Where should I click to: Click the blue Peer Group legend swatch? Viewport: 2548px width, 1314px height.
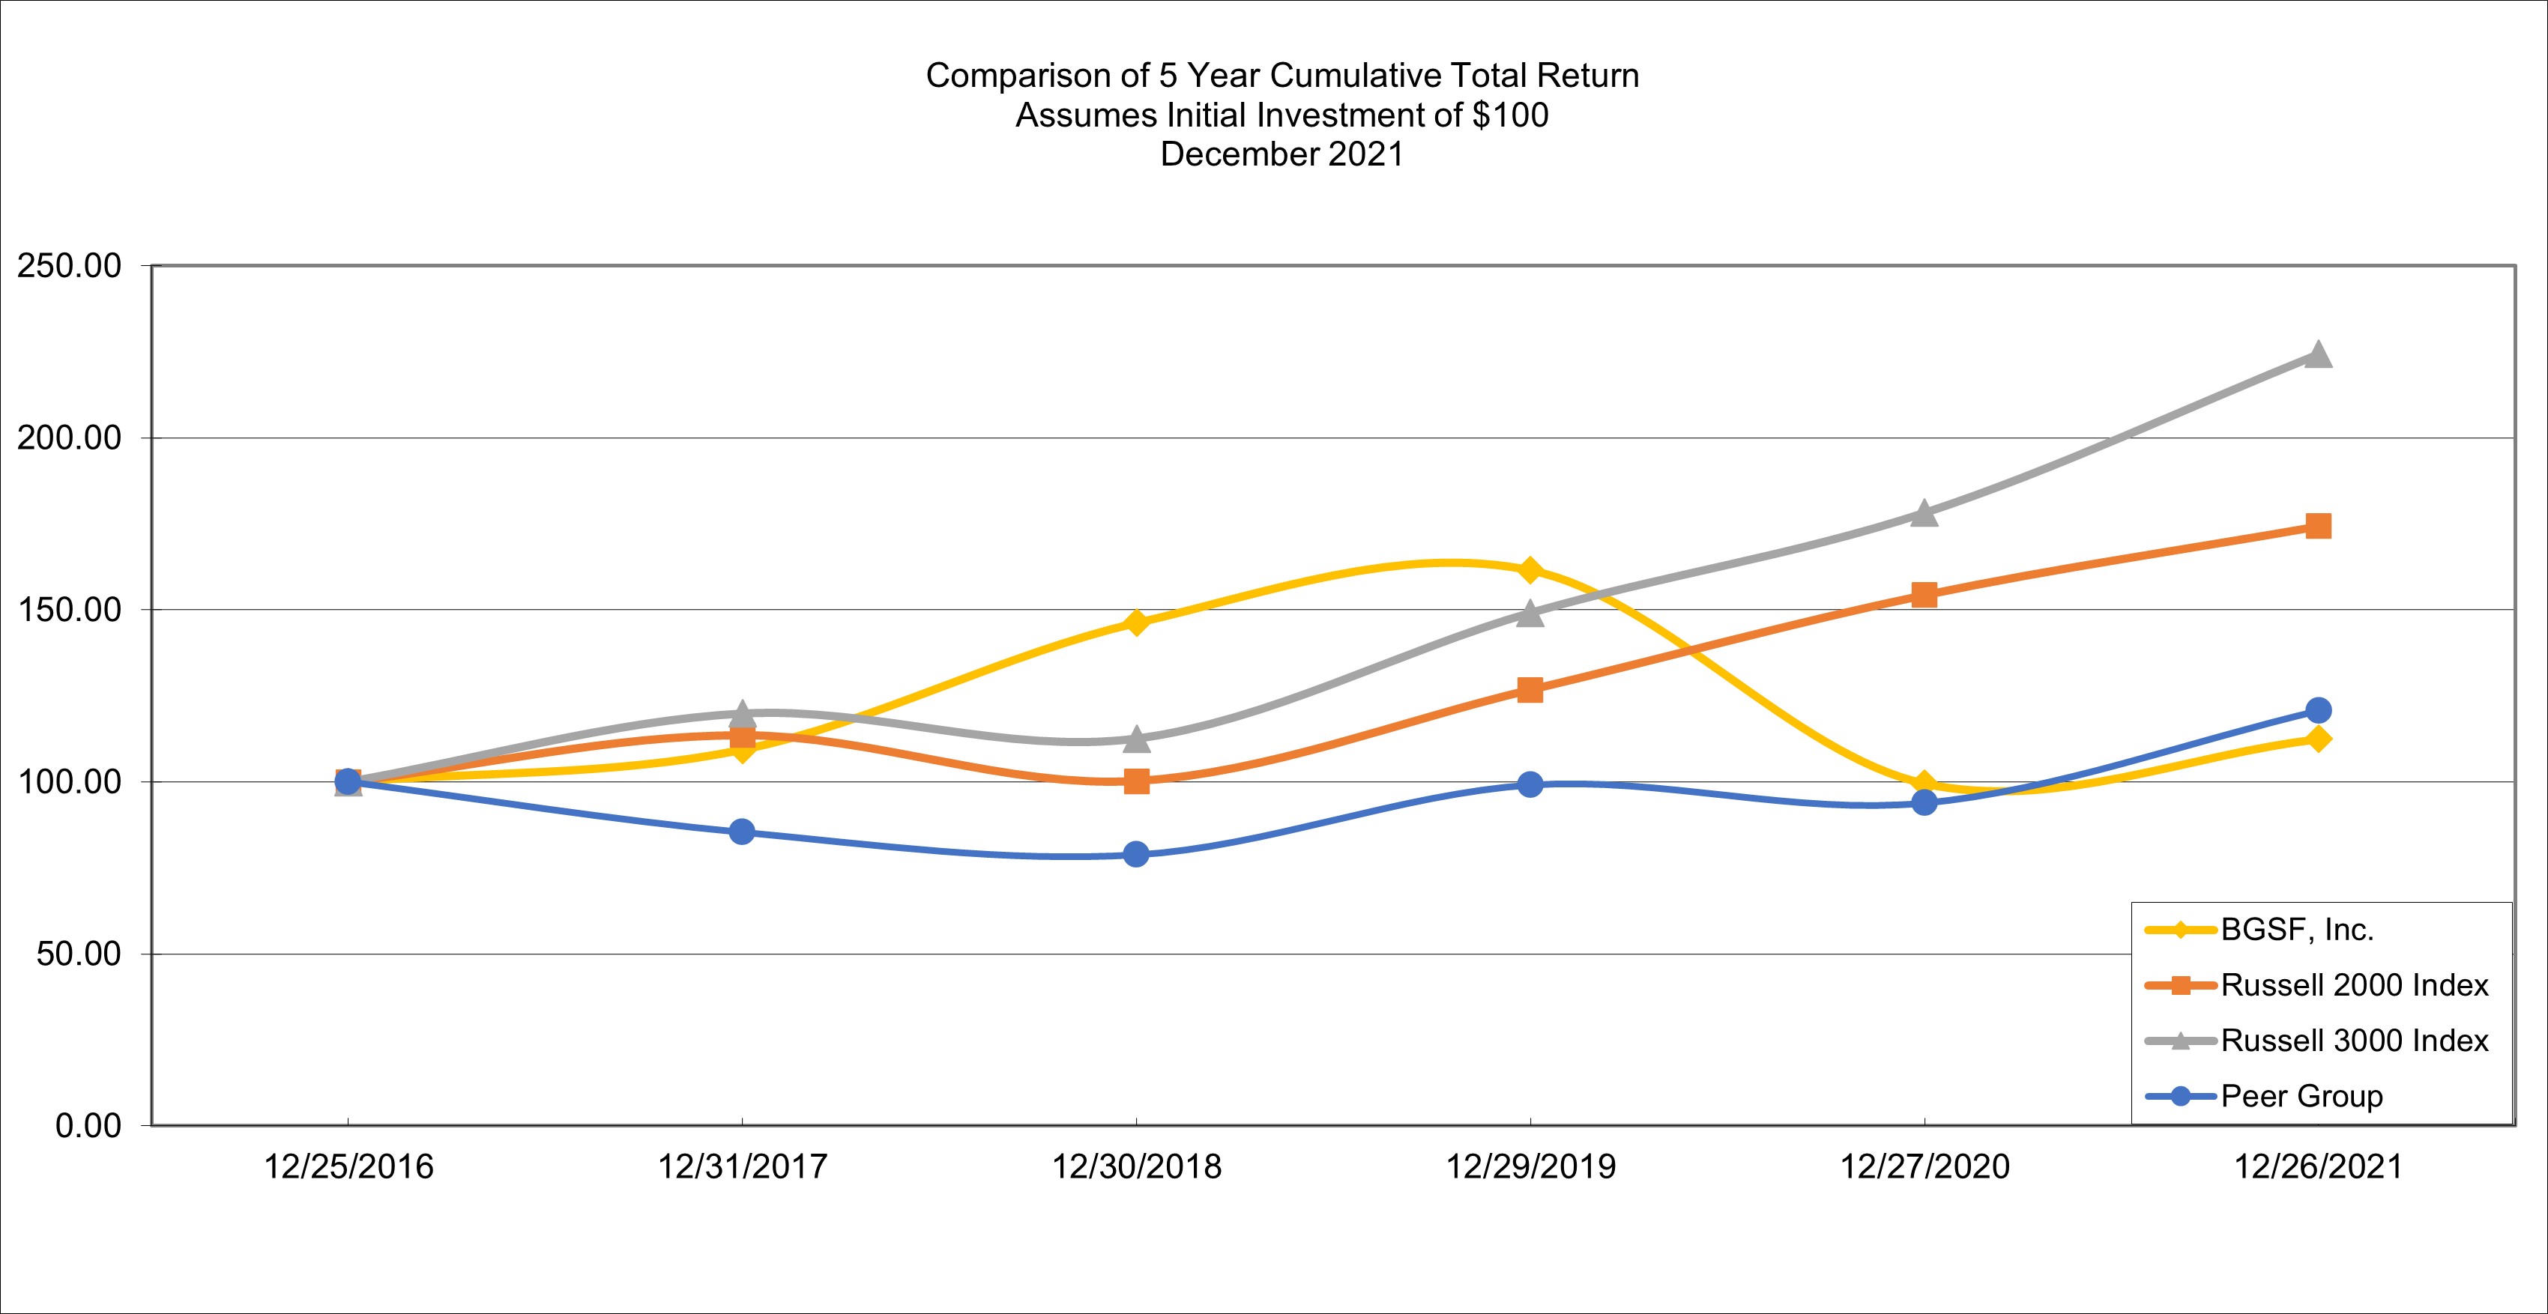pos(2179,1097)
